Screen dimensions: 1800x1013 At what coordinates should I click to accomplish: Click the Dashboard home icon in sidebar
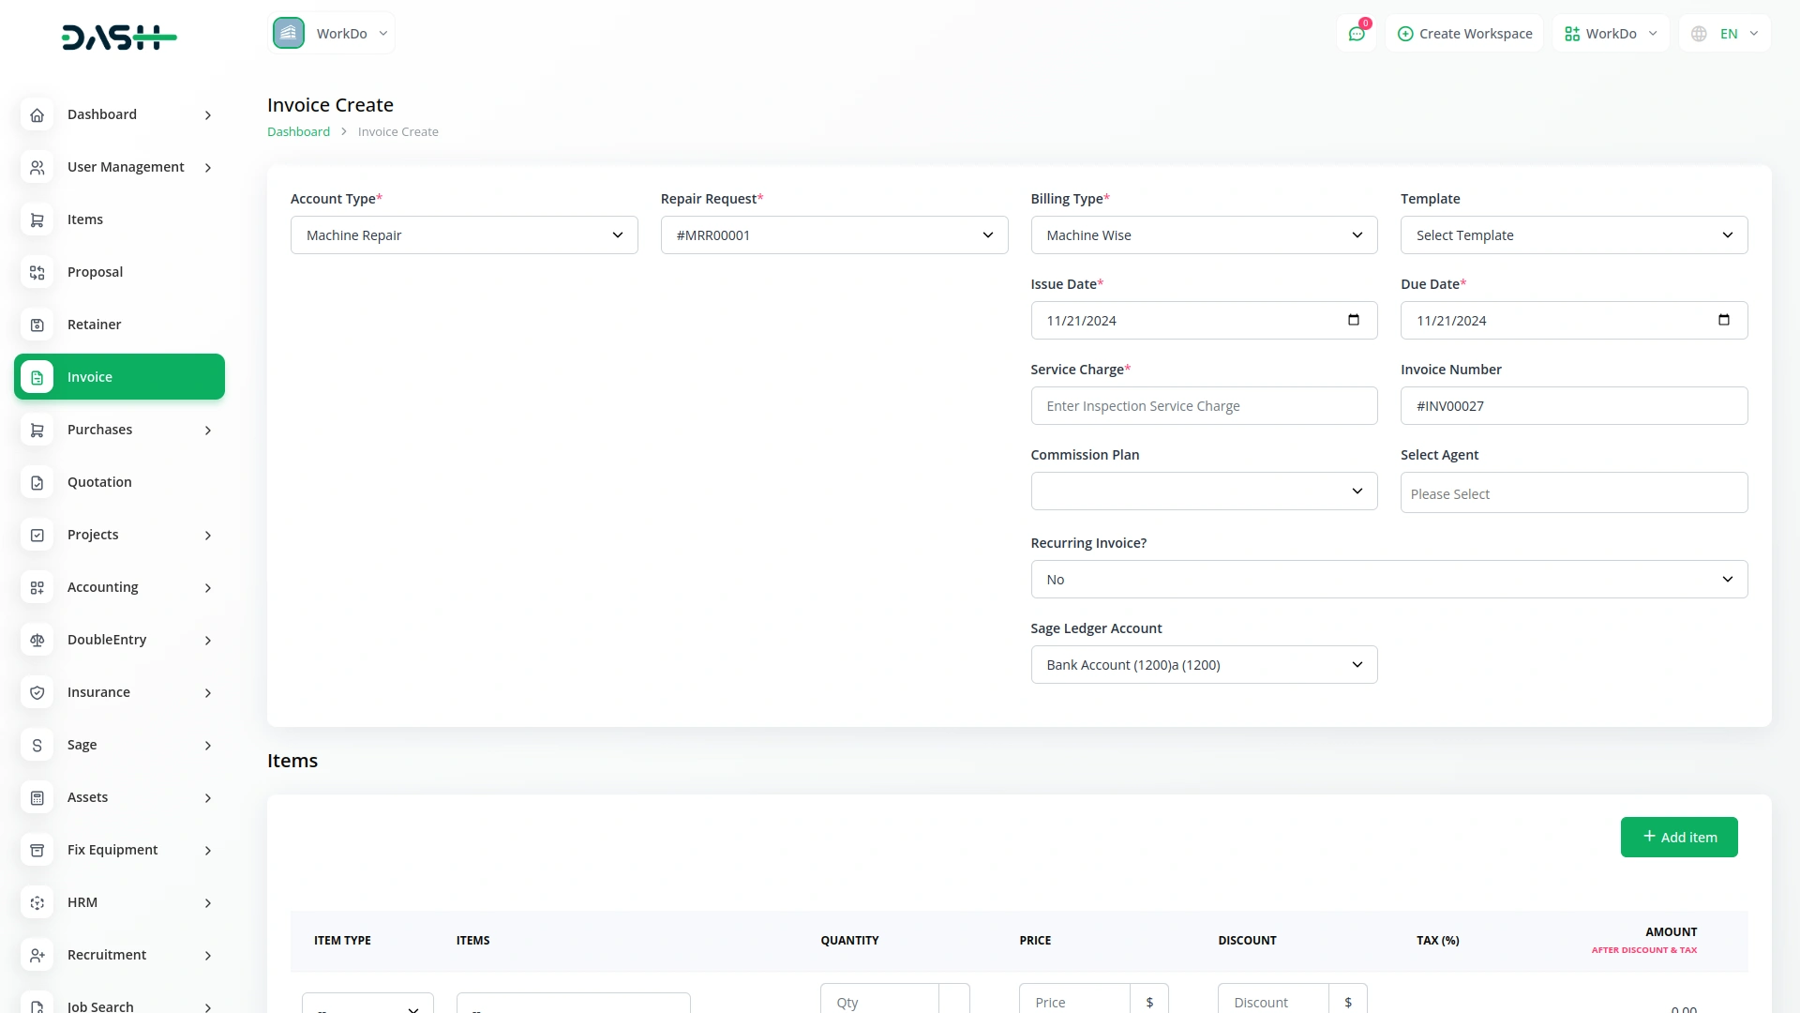pos(37,114)
